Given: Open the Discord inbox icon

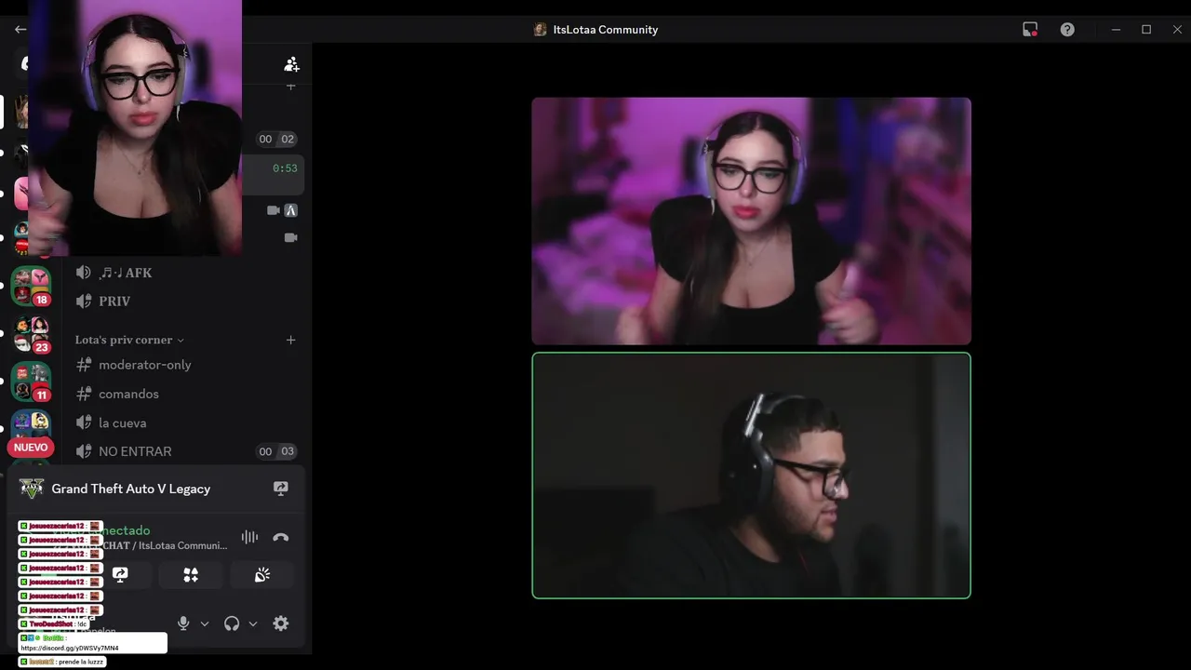Looking at the screenshot, I should [1030, 29].
